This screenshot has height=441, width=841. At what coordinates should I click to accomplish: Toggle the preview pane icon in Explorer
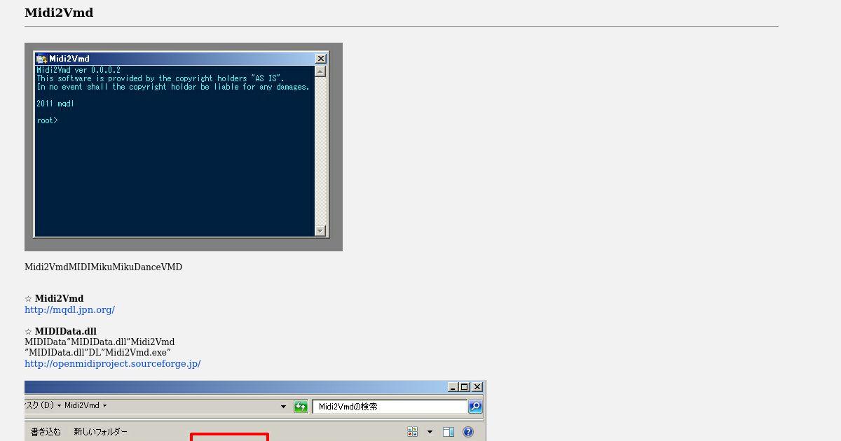(449, 432)
